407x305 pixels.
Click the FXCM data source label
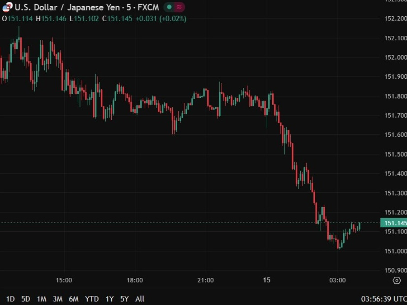(148, 7)
